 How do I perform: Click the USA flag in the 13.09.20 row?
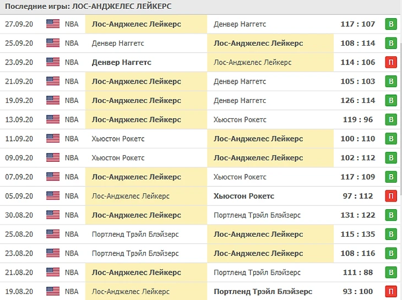[53, 119]
